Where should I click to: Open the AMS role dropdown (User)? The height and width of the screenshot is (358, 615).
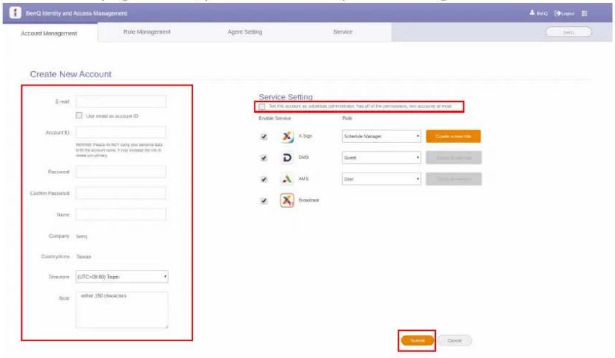click(x=381, y=179)
